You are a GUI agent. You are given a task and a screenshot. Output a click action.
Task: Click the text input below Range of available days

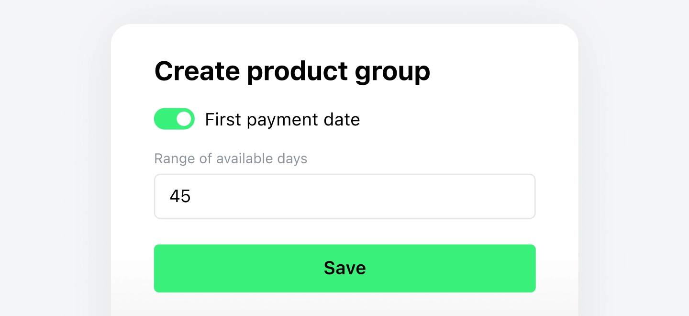click(x=344, y=196)
